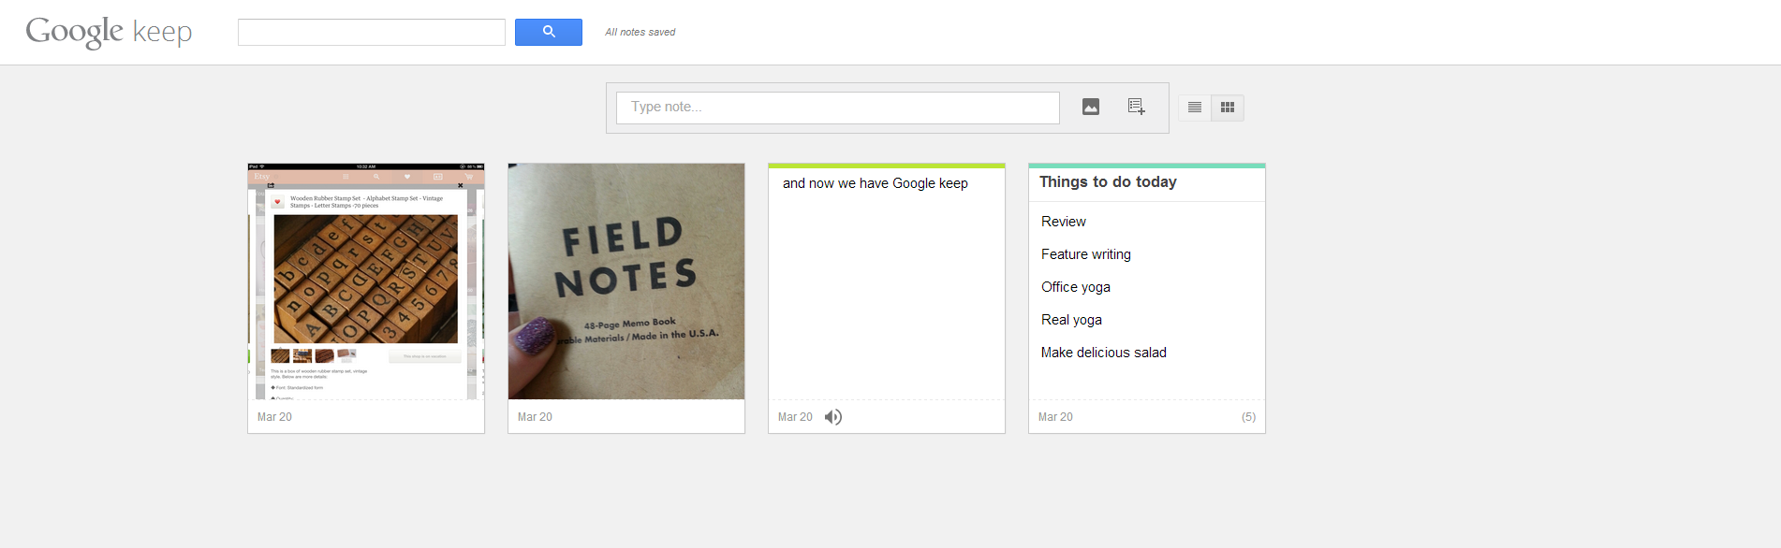Select the 'Feature writing' list item

[1086, 254]
